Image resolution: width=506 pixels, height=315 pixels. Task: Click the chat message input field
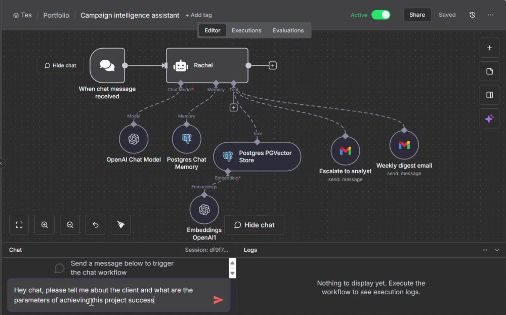111,295
